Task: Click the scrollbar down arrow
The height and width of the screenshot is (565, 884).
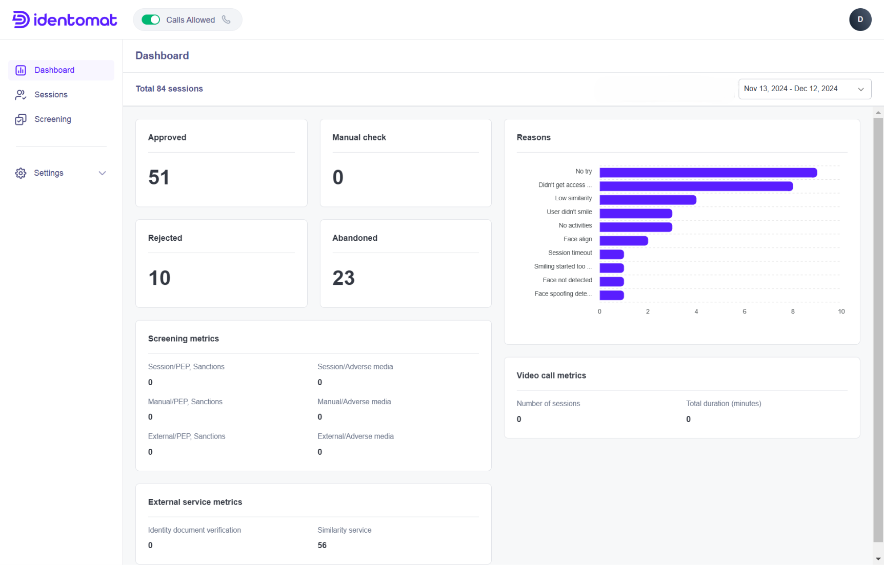Action: [x=878, y=559]
